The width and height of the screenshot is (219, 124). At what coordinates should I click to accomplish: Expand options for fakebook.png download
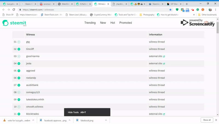click(106, 120)
